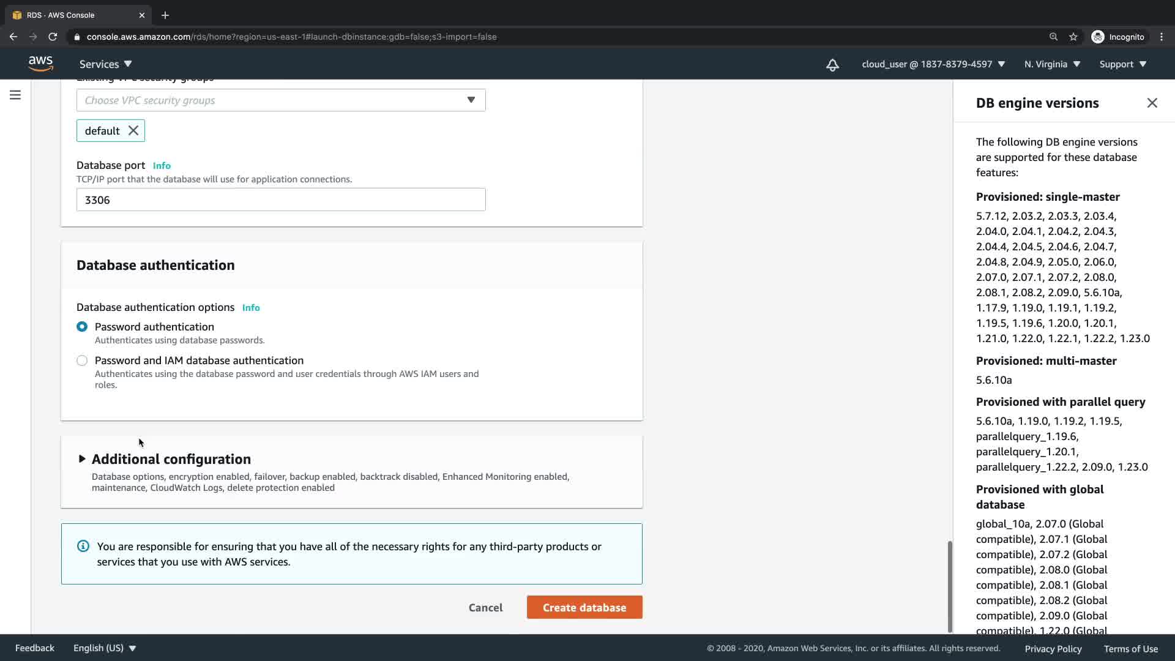Screen dimensions: 1175x661
Task: Close the DB engine versions panel
Action: click(1152, 103)
